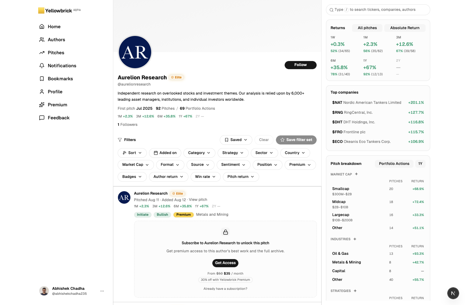The height and width of the screenshot is (305, 465).
Task: Open the user account three-dot menu
Action: (102, 291)
